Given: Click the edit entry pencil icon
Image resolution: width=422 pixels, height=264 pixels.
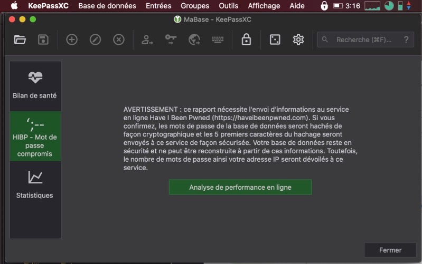Looking at the screenshot, I should click(x=95, y=40).
